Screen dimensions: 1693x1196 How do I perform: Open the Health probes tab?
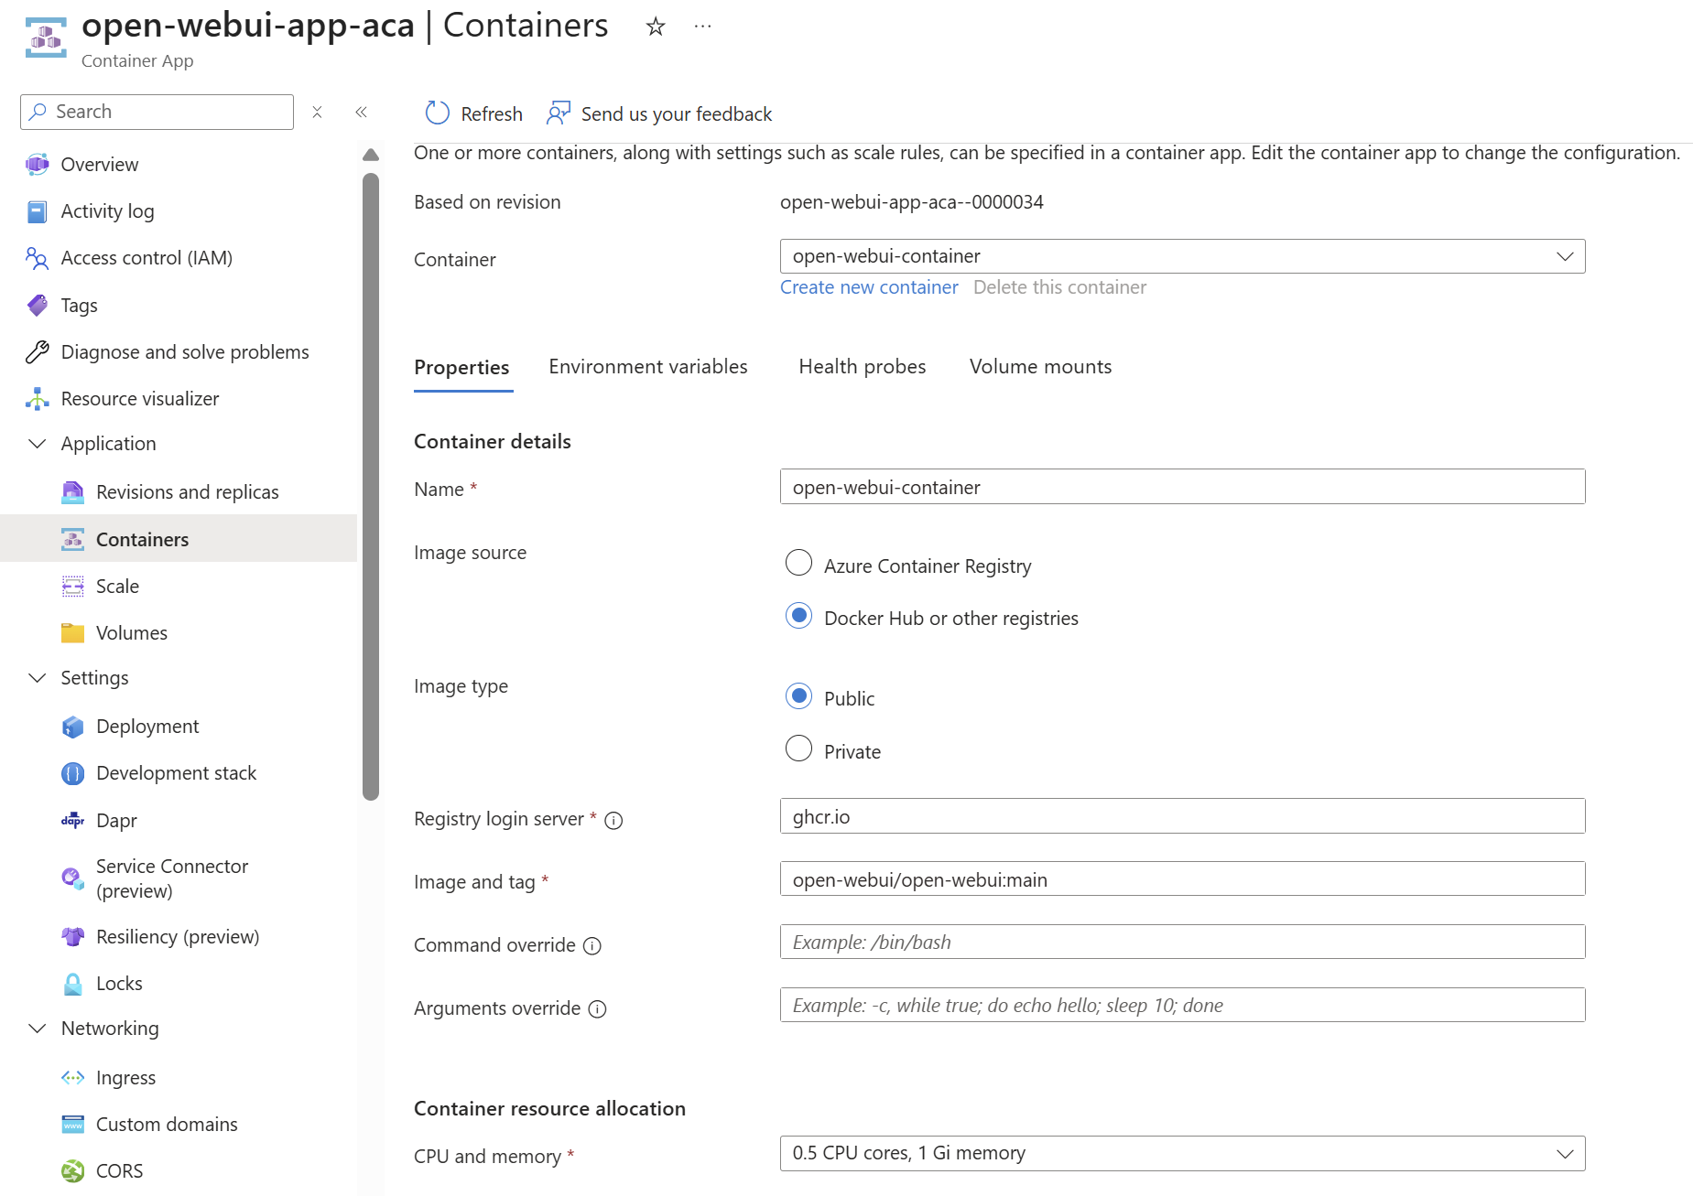pyautogui.click(x=862, y=367)
